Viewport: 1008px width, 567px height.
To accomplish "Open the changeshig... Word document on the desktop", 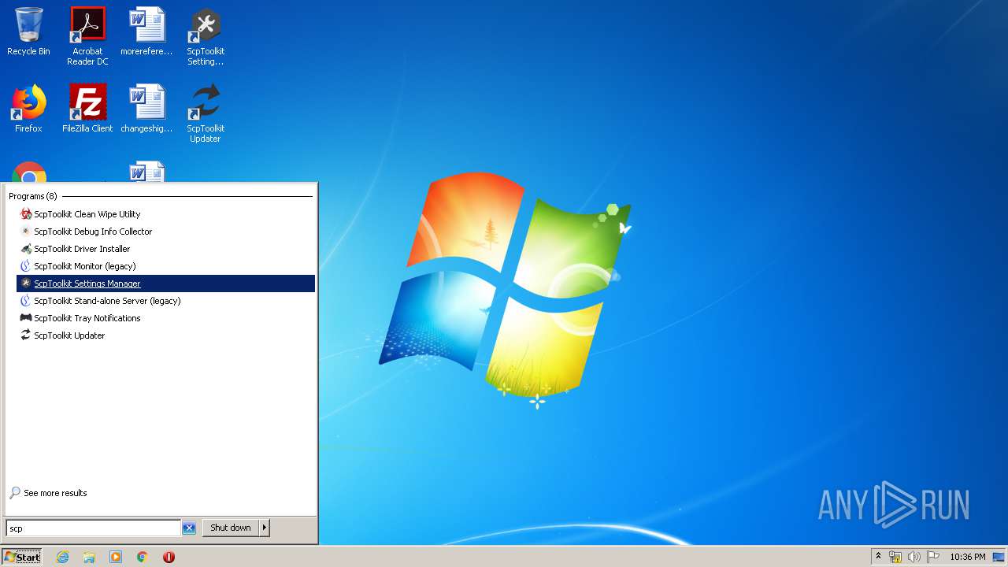I will pyautogui.click(x=146, y=109).
